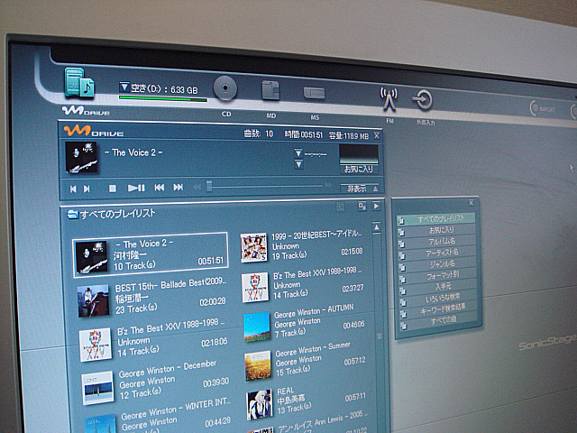
Task: Select the 1999 - 20世紀BEST playlist
Action: tap(302, 246)
